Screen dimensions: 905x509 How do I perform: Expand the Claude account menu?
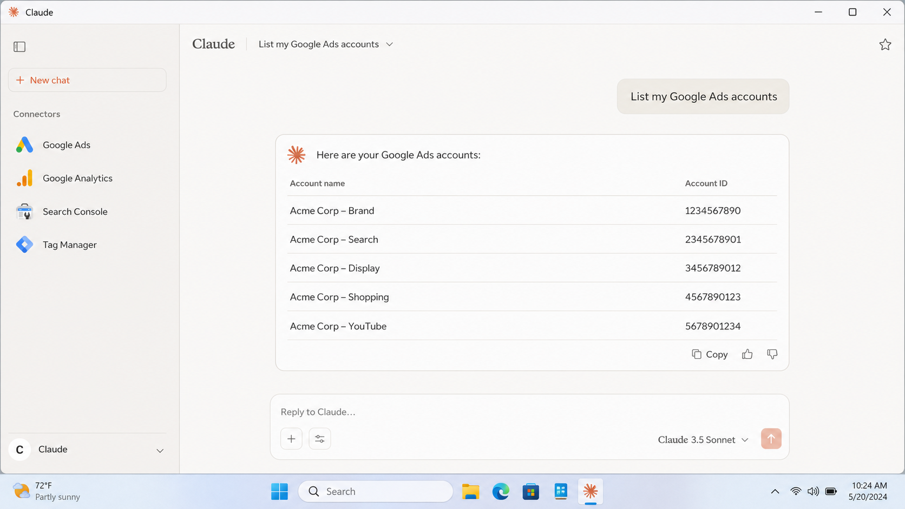160,450
